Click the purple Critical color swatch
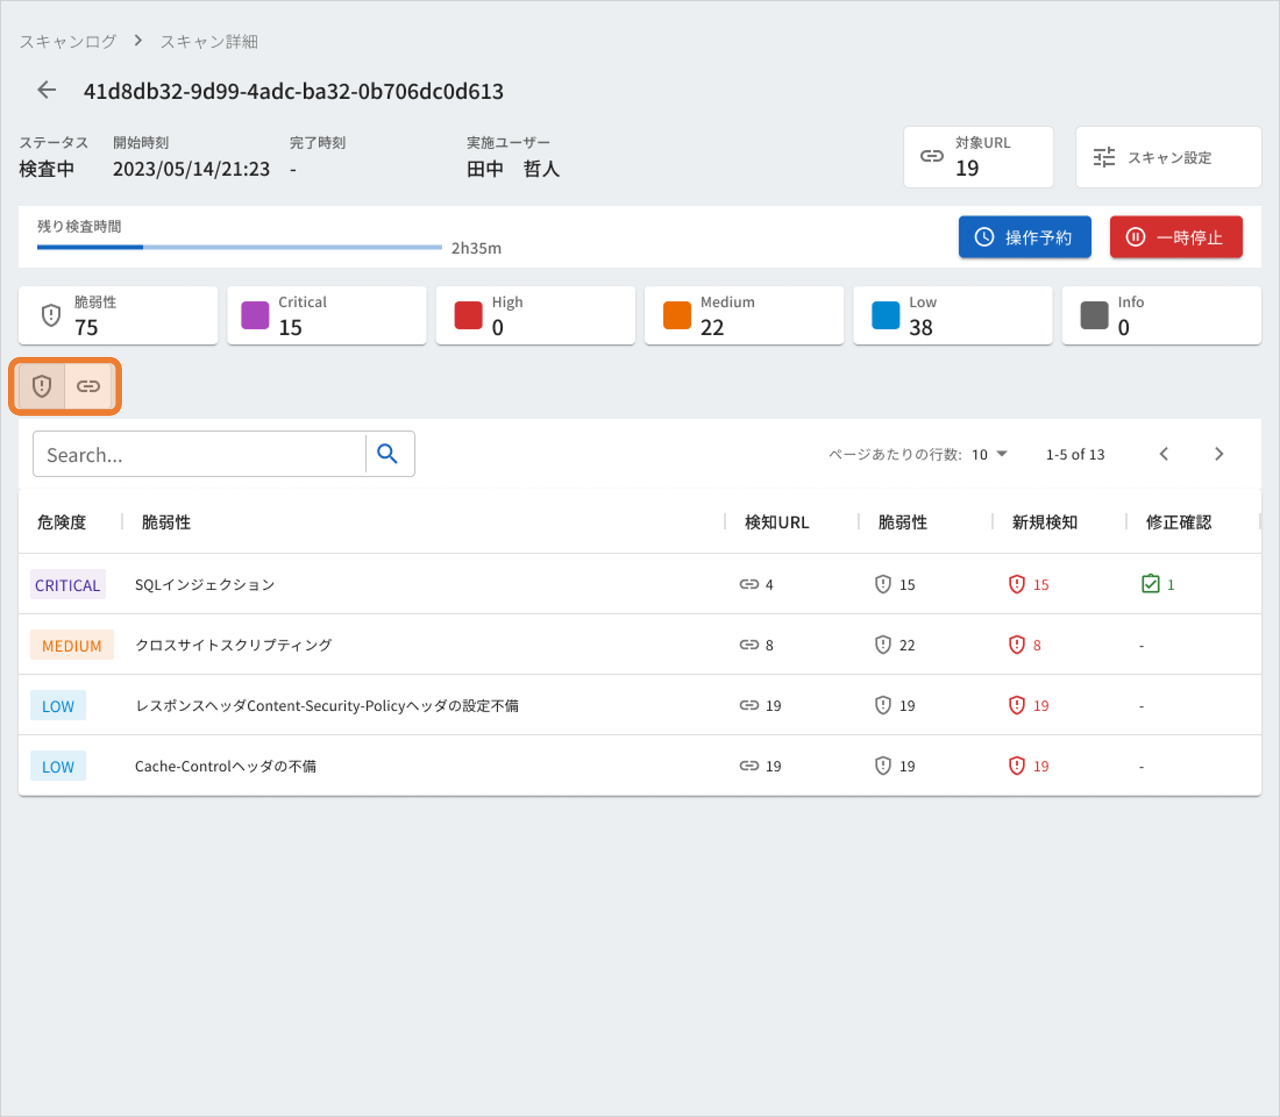 [x=255, y=315]
